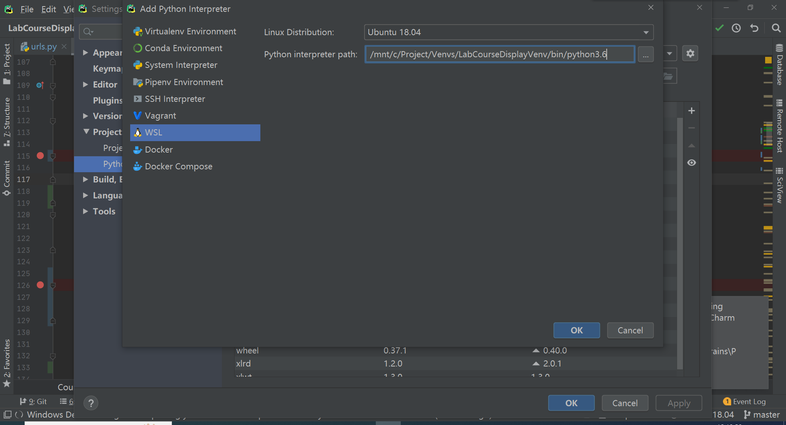Viewport: 786px width, 425px height.
Task: Open Project tool window
Action: pyautogui.click(x=7, y=63)
